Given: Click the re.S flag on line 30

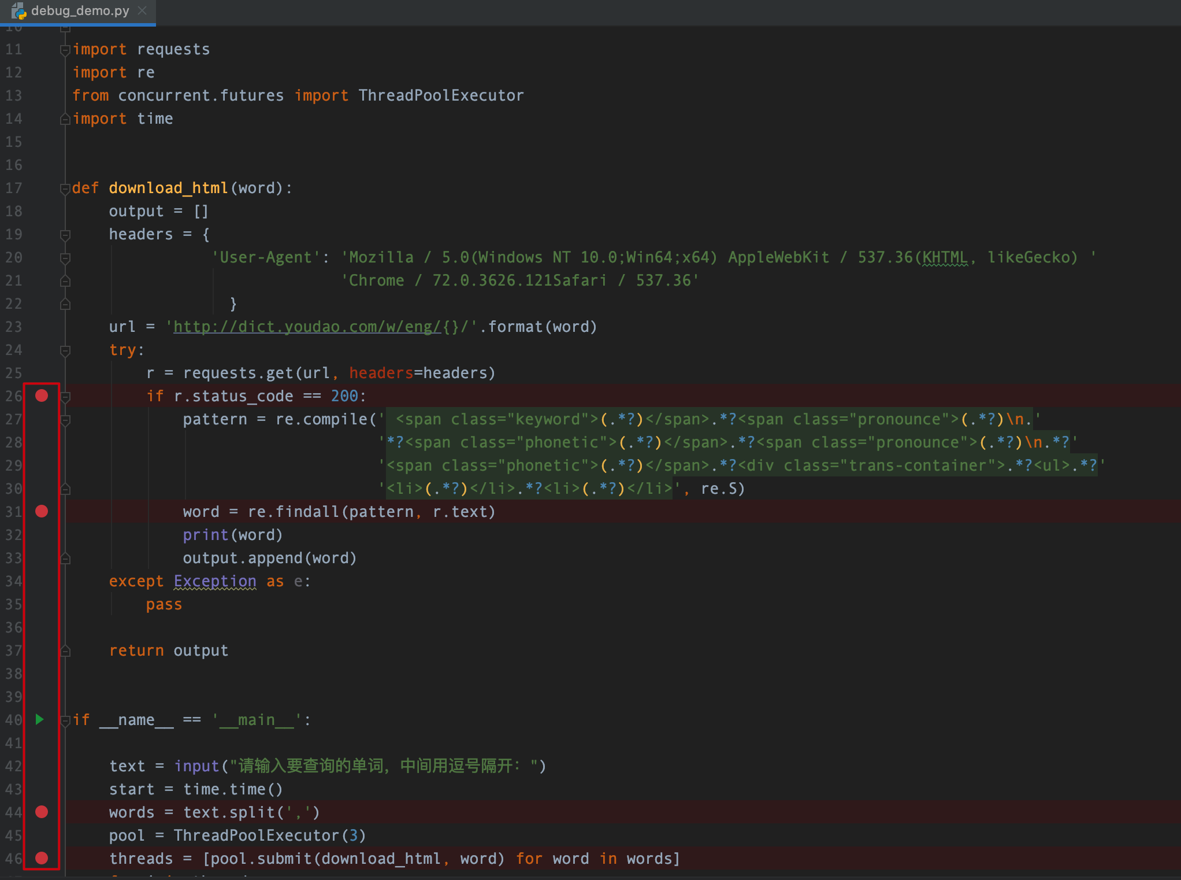Looking at the screenshot, I should click(718, 489).
